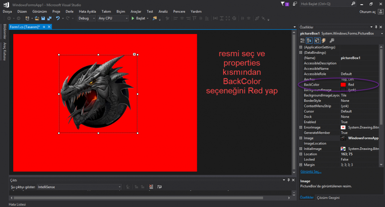Screen dimensions: 385x207
Task: Click the pictureBox smart tag arrow glyph
Action: coord(134,54)
